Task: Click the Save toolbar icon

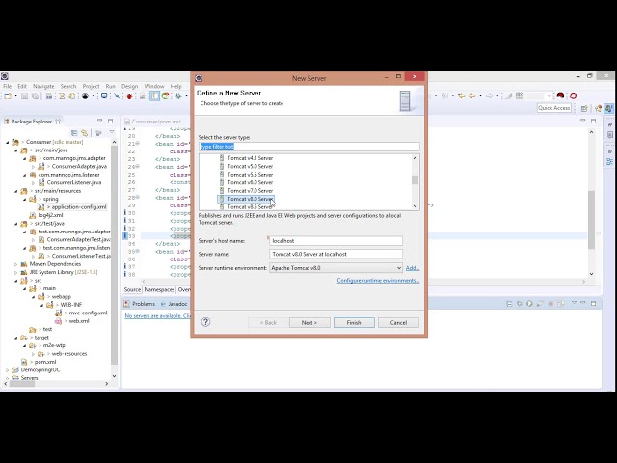Action: pyautogui.click(x=24, y=95)
